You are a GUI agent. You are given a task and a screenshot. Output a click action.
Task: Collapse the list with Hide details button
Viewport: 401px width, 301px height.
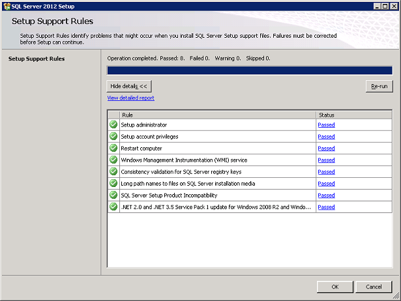[129, 86]
